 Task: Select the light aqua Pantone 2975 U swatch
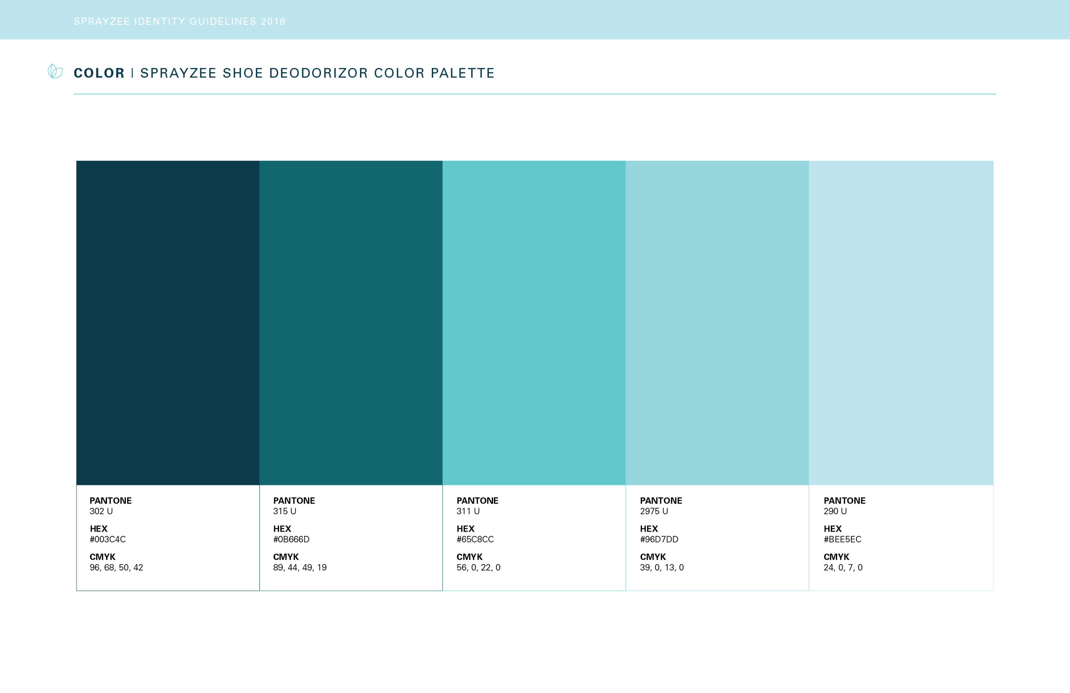click(716, 322)
